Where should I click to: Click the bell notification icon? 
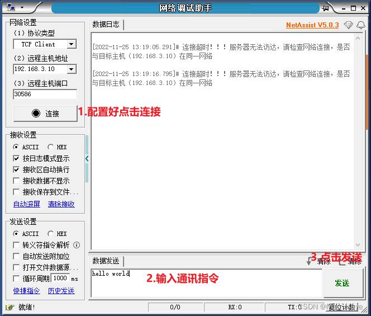click(361, 25)
